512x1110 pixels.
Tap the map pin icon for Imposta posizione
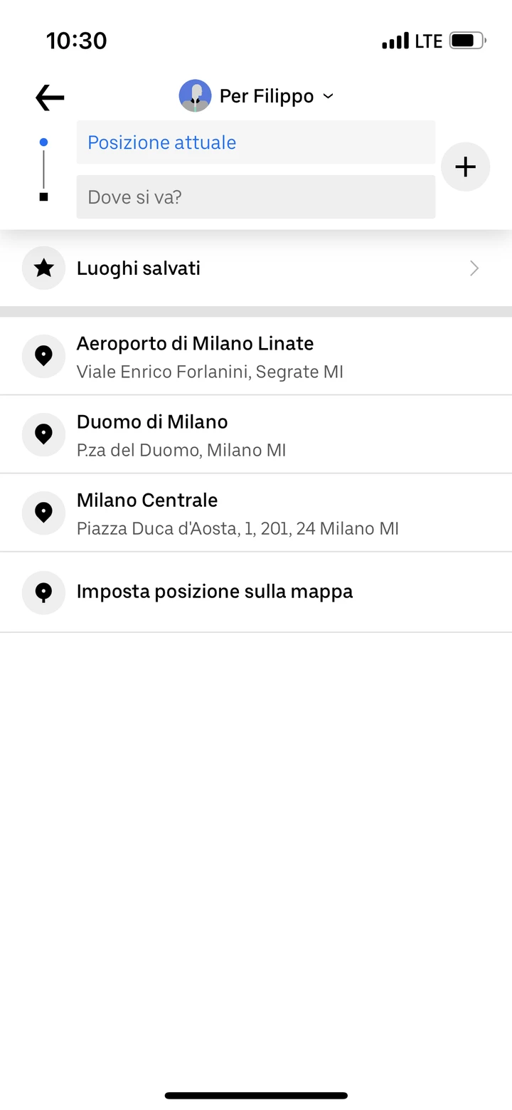point(44,592)
